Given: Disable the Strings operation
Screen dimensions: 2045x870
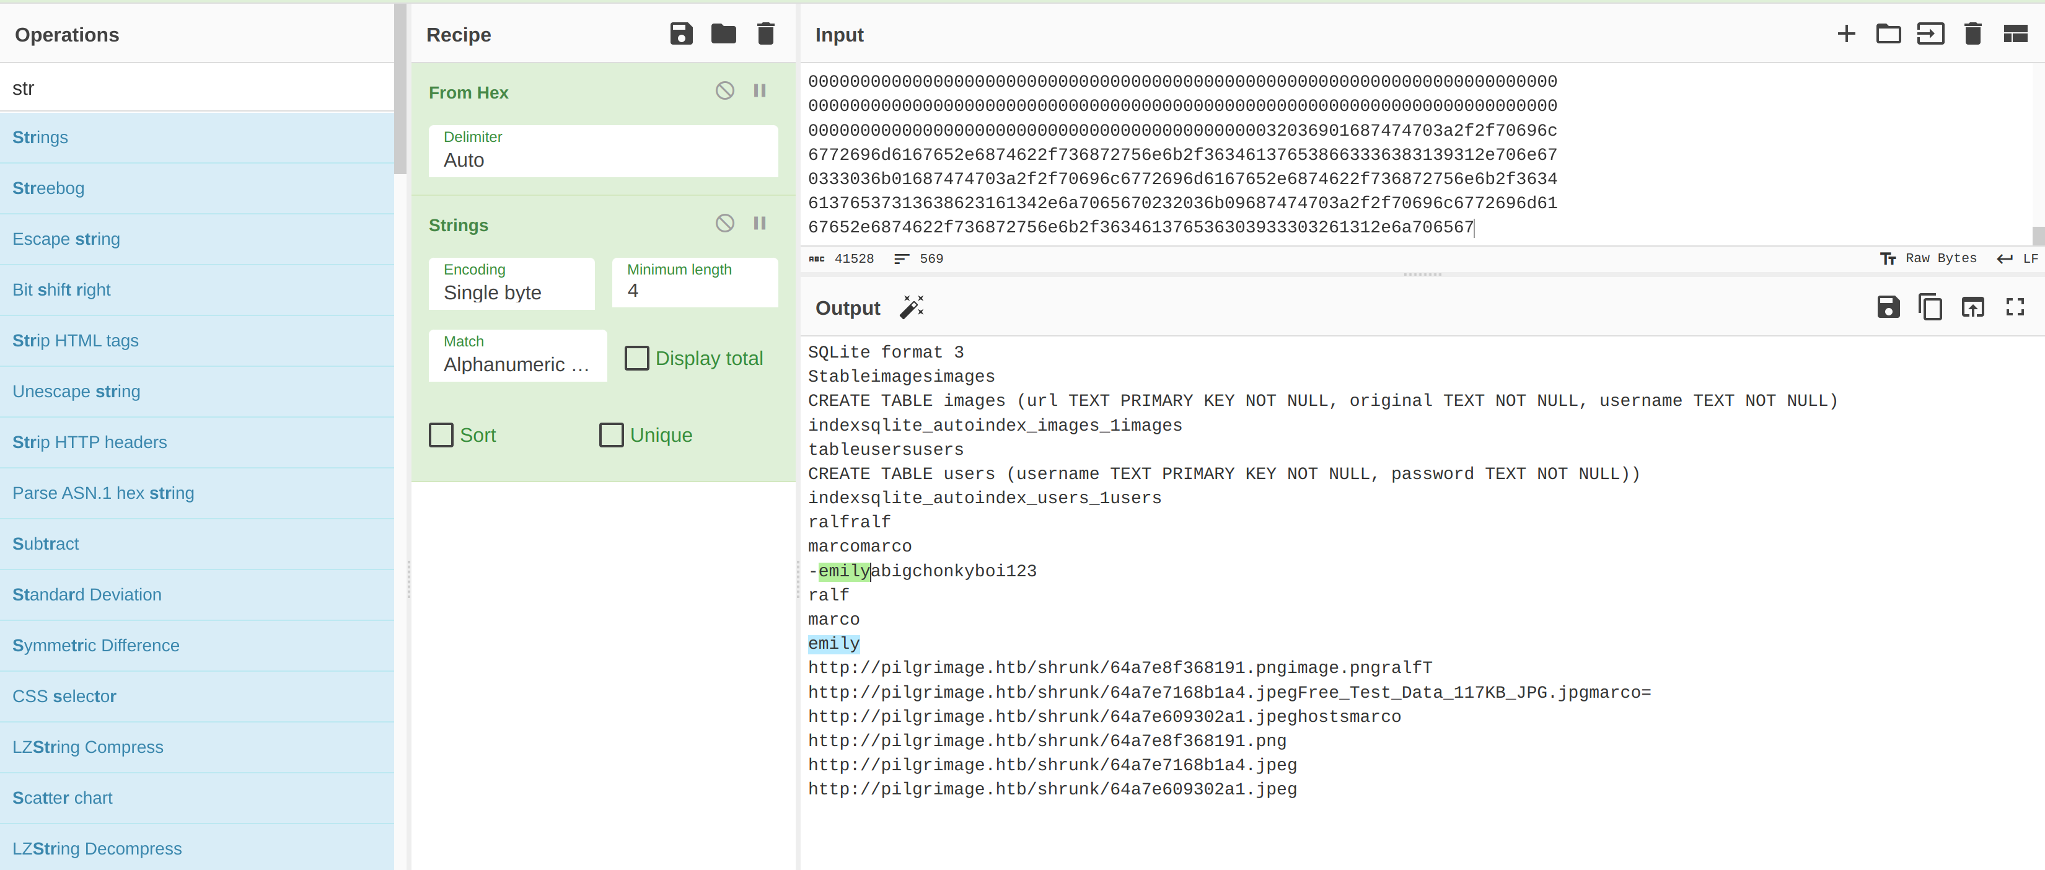Looking at the screenshot, I should pyautogui.click(x=725, y=223).
